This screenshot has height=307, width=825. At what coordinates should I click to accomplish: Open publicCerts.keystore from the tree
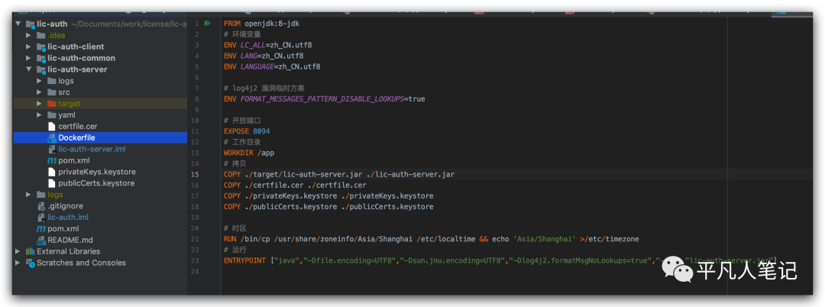coord(95,183)
